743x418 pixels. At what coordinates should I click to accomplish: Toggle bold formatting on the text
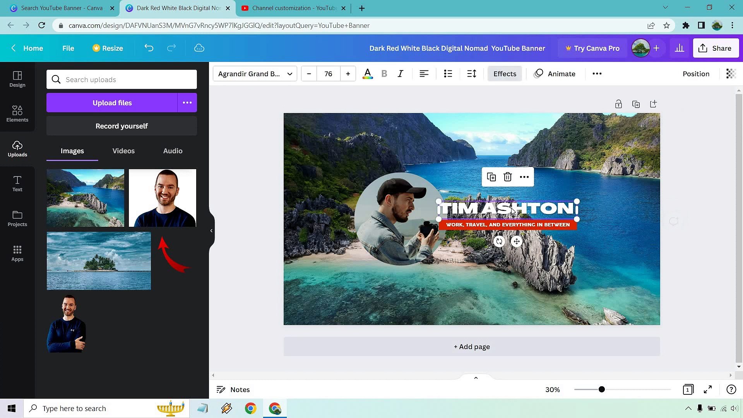point(384,74)
